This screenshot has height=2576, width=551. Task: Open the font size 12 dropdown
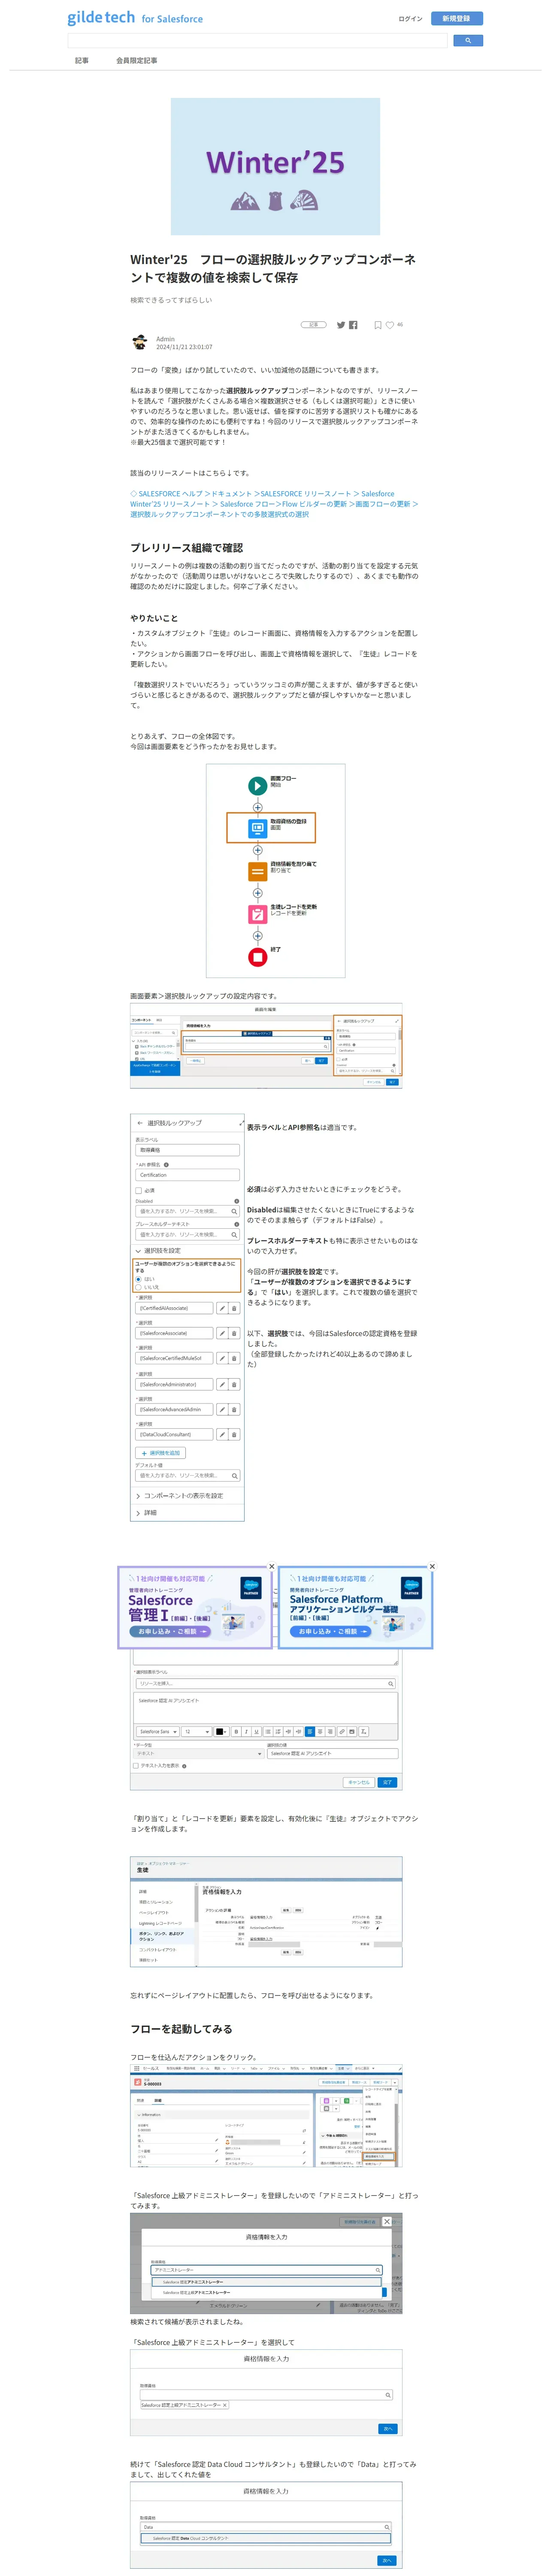pos(196,1731)
